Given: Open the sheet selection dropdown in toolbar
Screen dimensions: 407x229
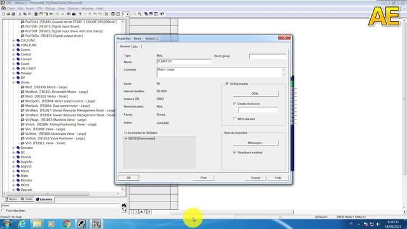Looking at the screenshot, I should click(x=128, y=14).
